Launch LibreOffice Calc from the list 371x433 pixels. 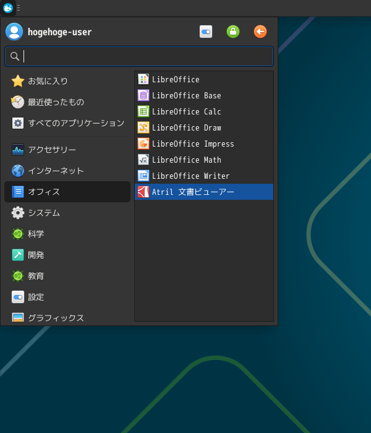[186, 112]
